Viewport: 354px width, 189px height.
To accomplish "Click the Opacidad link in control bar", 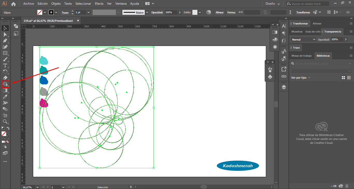I will point(157,12).
